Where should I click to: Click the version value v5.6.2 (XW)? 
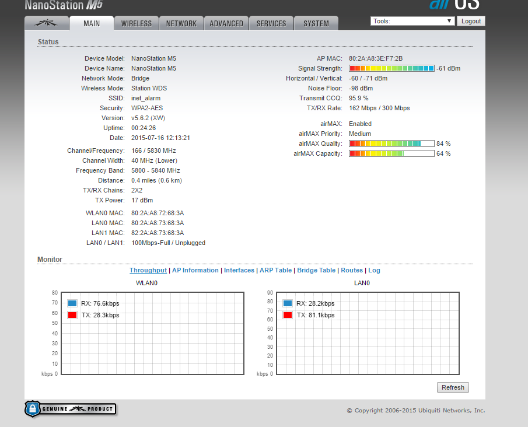pos(148,118)
